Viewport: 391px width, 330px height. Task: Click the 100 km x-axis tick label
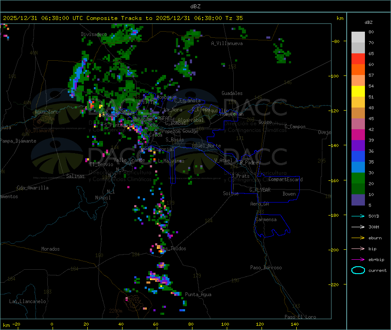coord(225,324)
